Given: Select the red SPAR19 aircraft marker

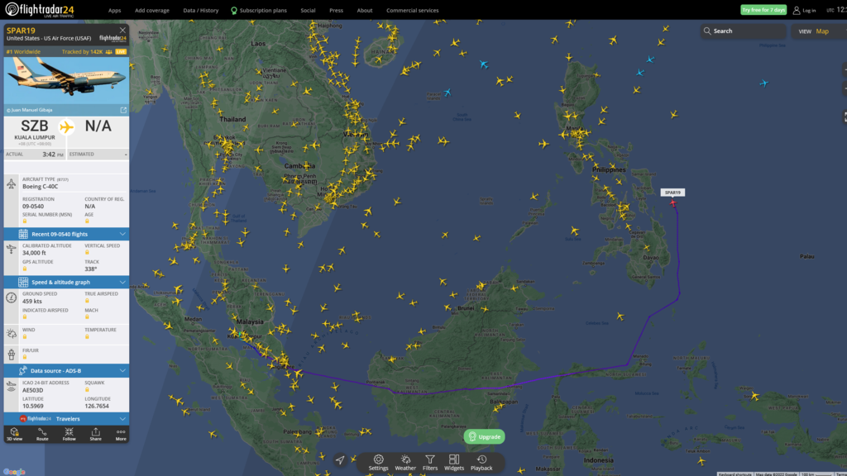Looking at the screenshot, I should [x=673, y=203].
